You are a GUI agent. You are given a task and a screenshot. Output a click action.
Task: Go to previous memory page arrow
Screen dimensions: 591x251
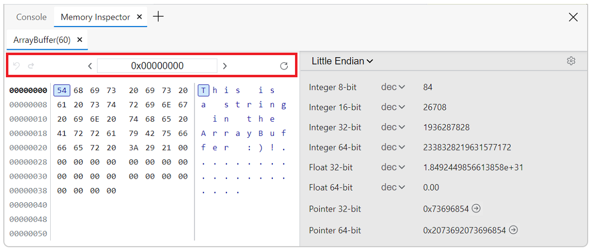(90, 66)
